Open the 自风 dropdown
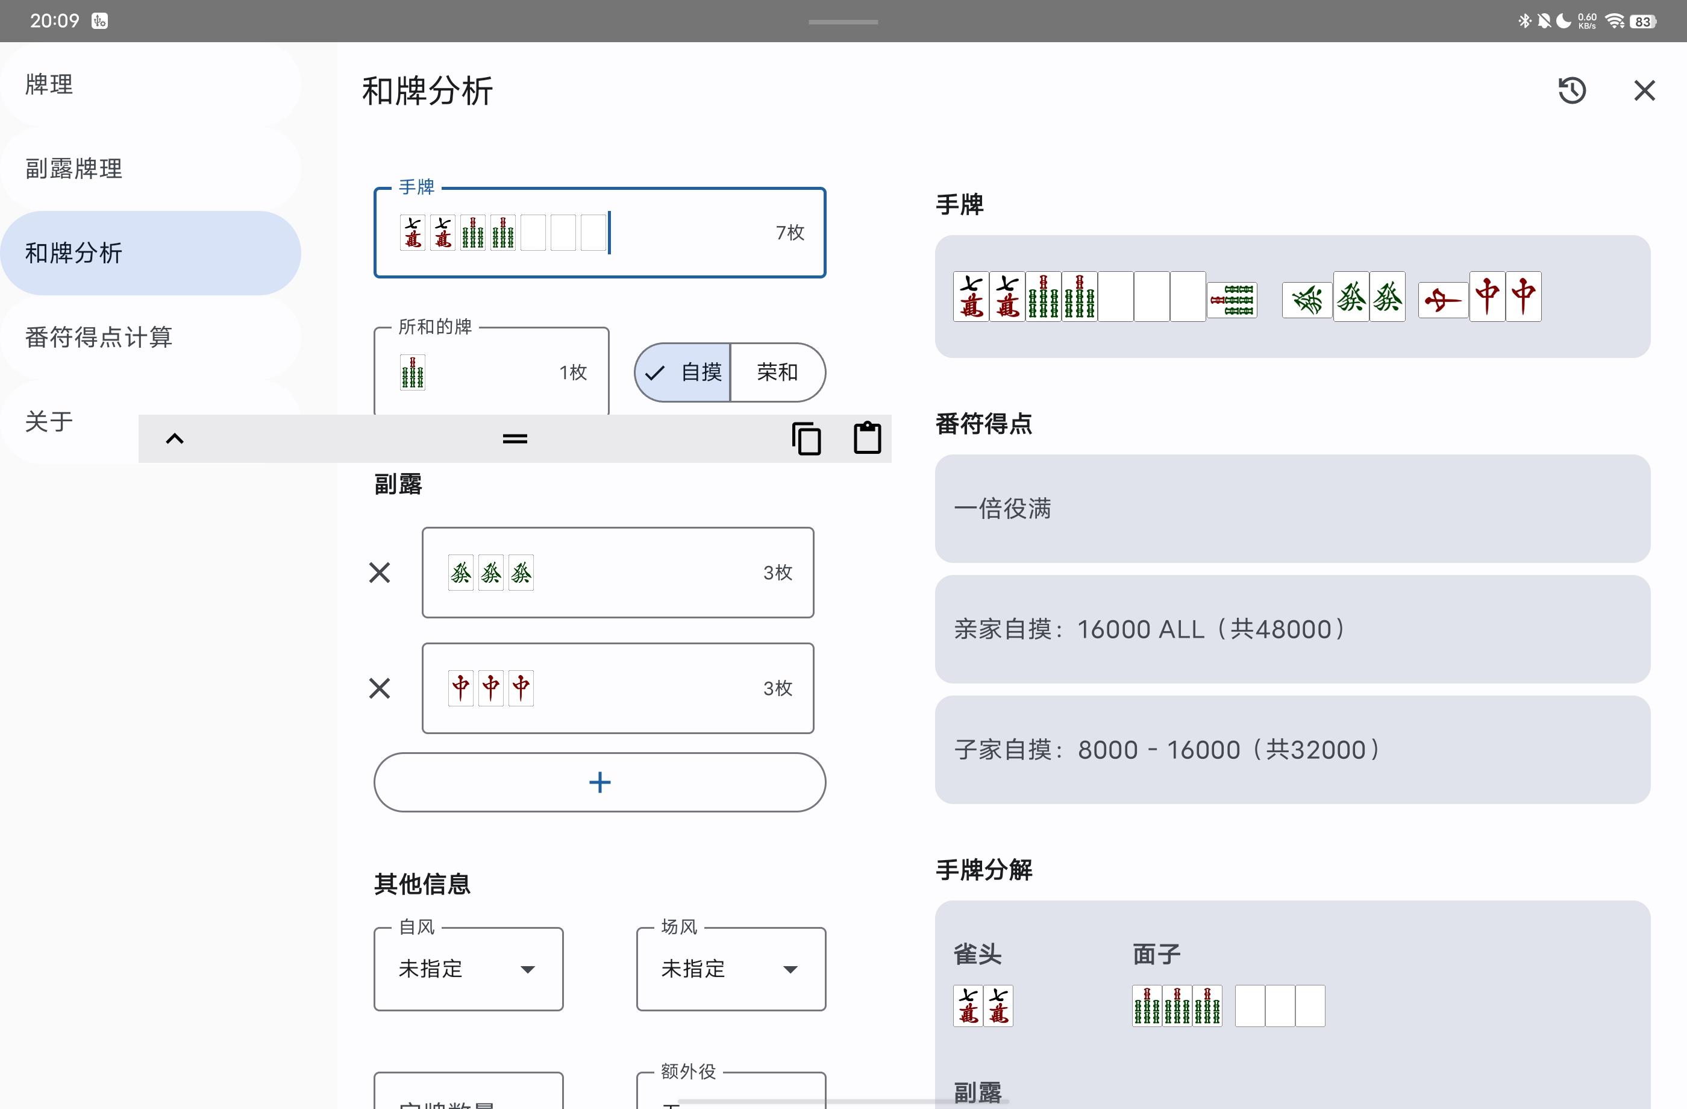Screen dimensions: 1687x1109 click(x=469, y=969)
